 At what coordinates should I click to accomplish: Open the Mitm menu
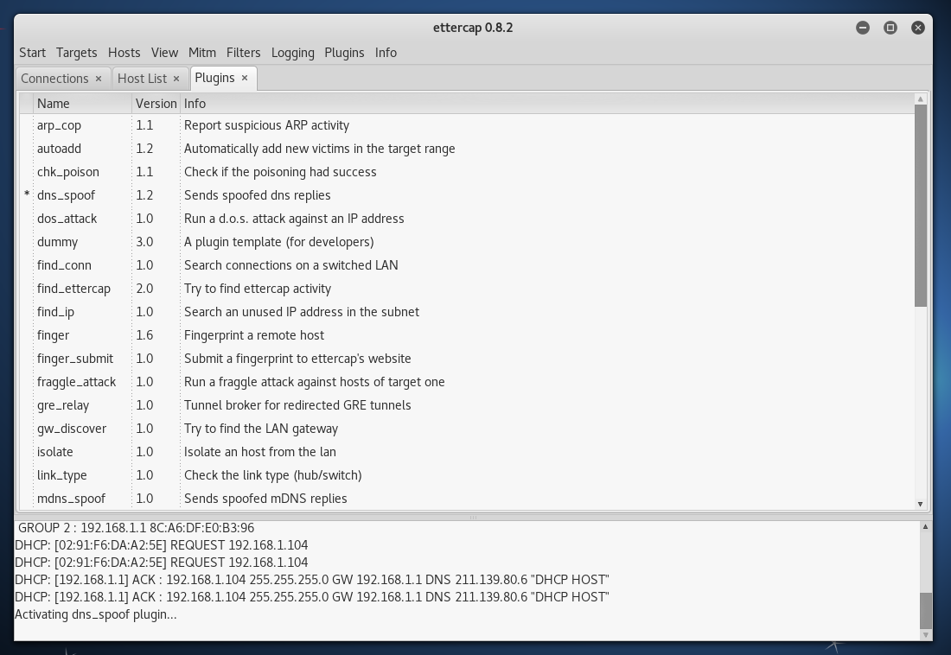(x=202, y=53)
